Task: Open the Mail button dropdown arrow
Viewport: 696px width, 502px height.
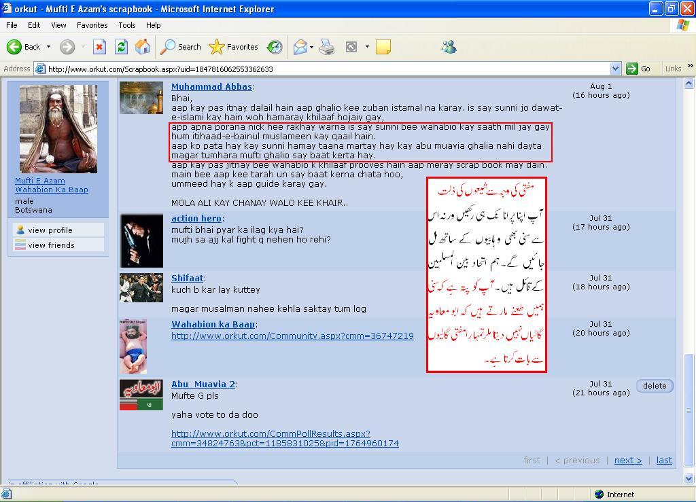Action: (x=311, y=47)
